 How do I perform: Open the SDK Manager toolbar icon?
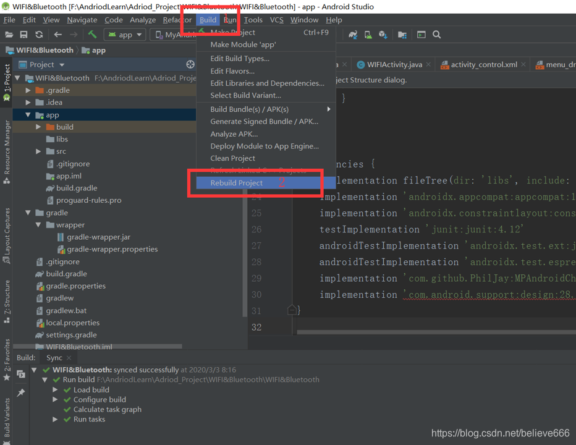click(x=383, y=35)
